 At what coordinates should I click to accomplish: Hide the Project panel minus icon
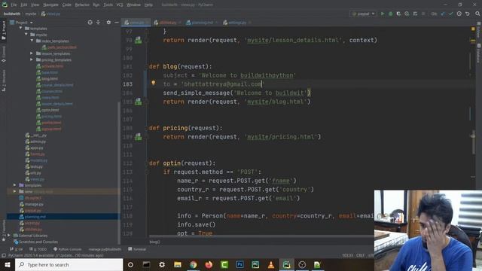click(x=117, y=23)
